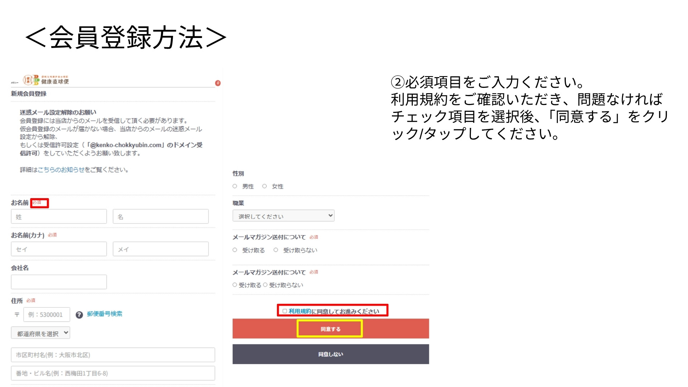Choose 受け取る for mail magazine delivery
This screenshot has height=387, width=688.
235,250
